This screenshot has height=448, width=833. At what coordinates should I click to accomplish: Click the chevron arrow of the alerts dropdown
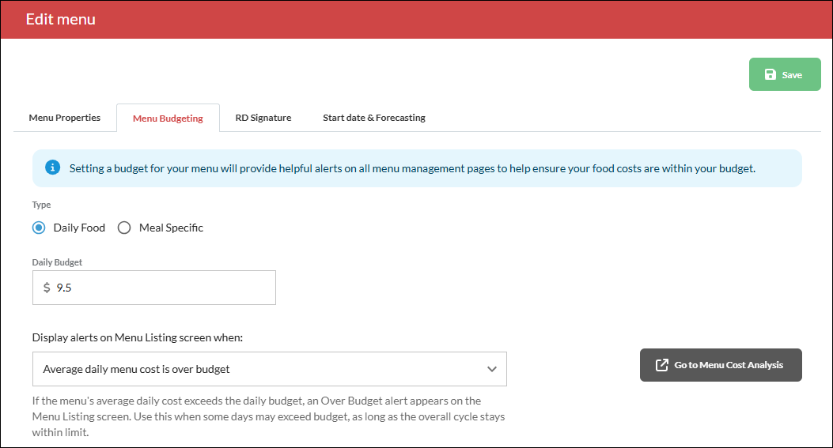tap(492, 369)
